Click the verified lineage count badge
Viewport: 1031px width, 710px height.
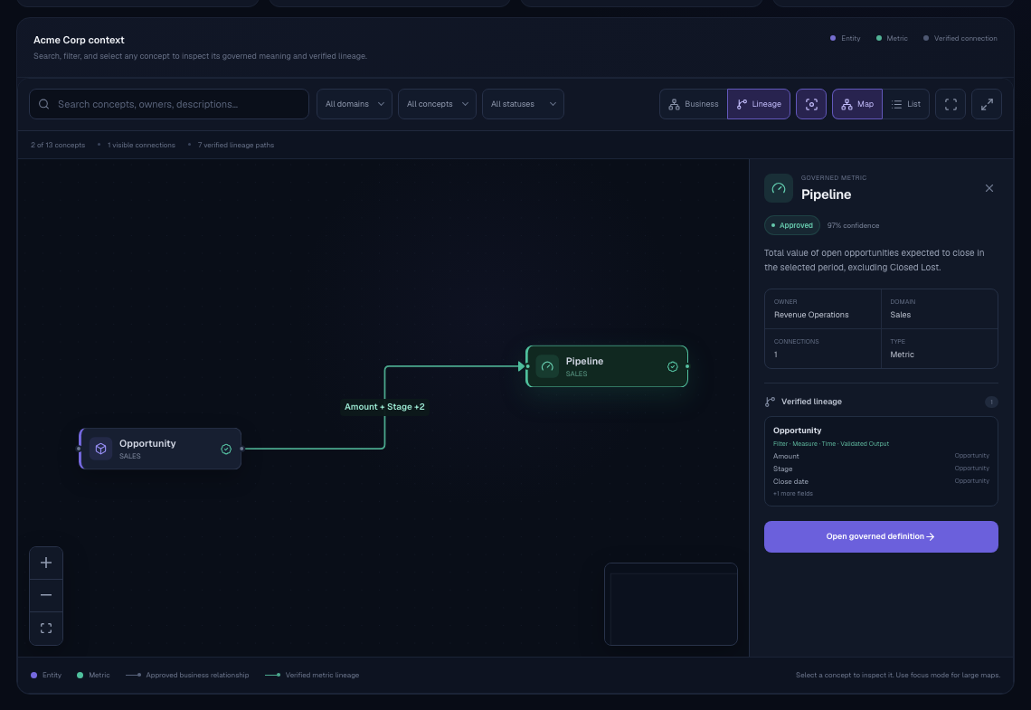991,402
